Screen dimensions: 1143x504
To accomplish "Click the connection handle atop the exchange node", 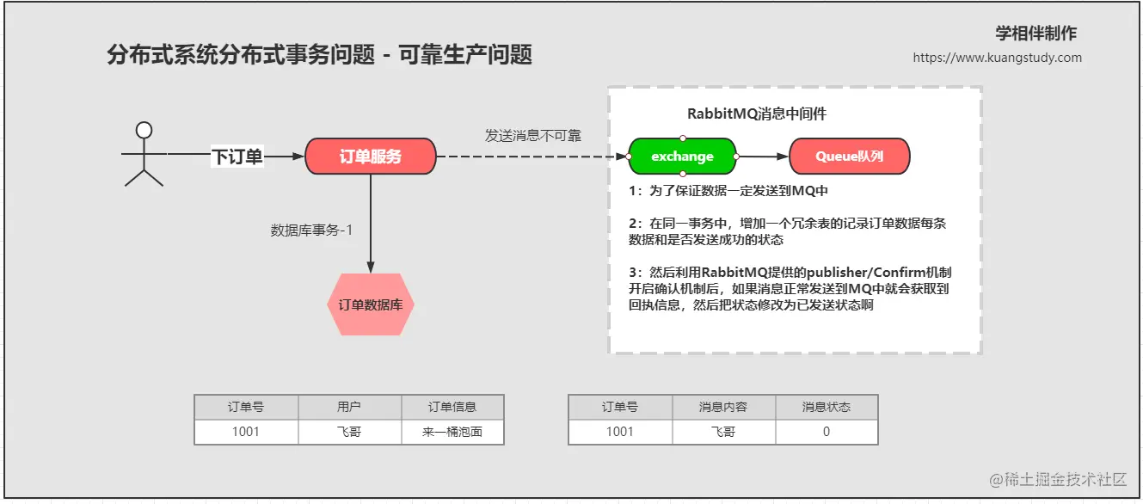I will pyautogui.click(x=682, y=138).
